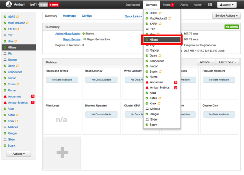244x175 pixels.
Task: Open the admin user dropdown
Action: coord(227,4)
